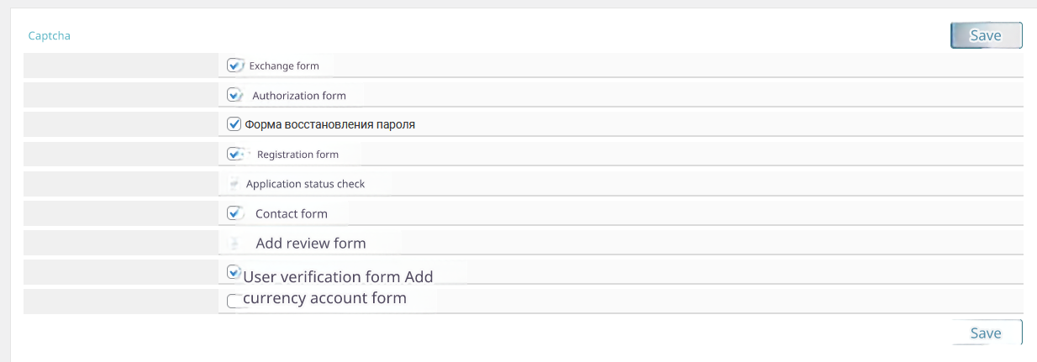Screen dimensions: 1037x362
Task: Toggle the Authorization form checkbox
Action: 234,95
